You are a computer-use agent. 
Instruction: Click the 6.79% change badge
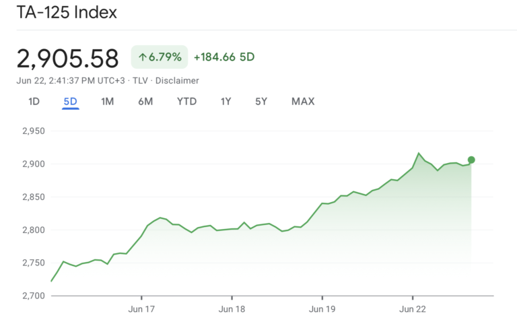point(160,57)
